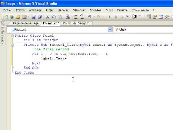Image resolution: width=173 pixels, height=130 pixels.
Task: Click the Stop Debugging icon
Action: 122,17
